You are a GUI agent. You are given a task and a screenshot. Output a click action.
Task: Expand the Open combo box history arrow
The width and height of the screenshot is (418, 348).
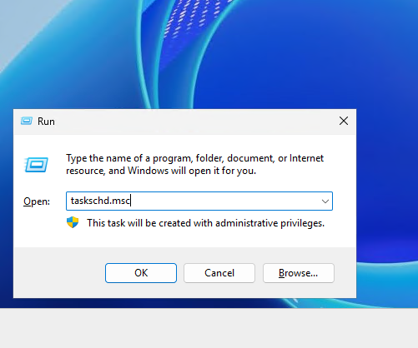pos(325,201)
